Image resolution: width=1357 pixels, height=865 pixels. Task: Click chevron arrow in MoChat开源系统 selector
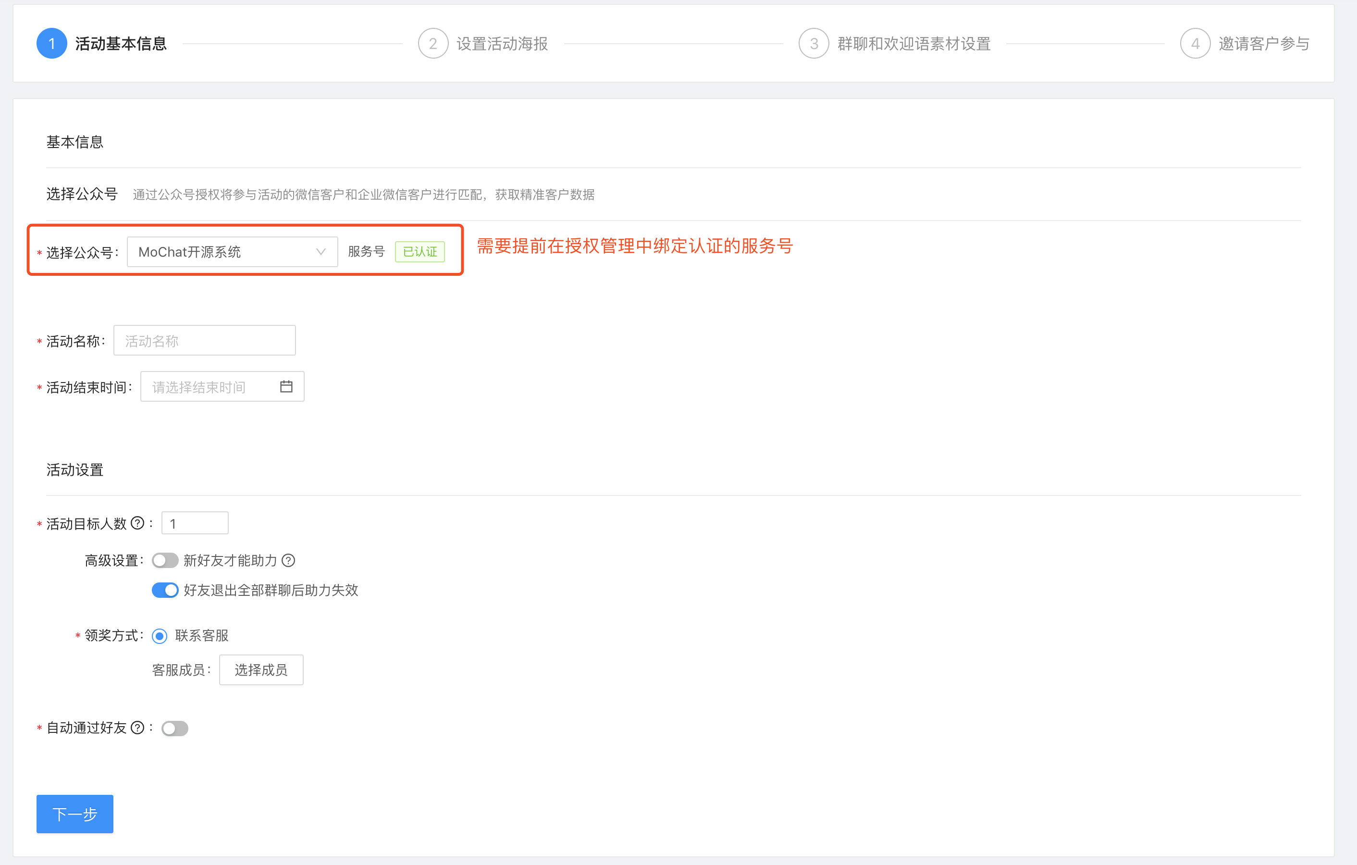click(x=321, y=252)
